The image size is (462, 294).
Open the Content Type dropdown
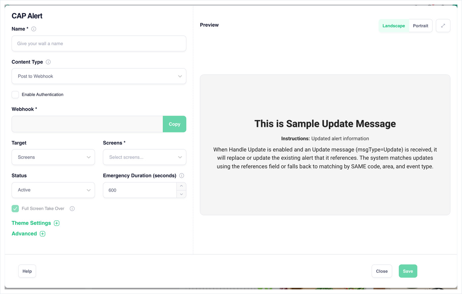pos(99,76)
